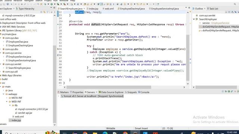Select the Deployment Descriptor node
Image resolution: width=239 pixels, height=134 pixels.
(x=24, y=23)
